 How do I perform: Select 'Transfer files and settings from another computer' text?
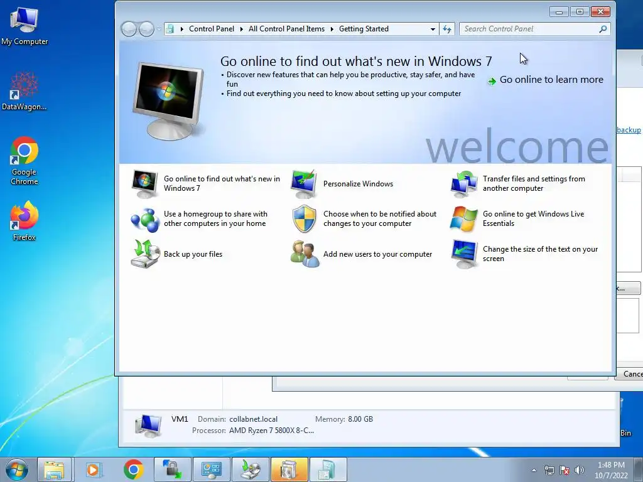coord(534,184)
